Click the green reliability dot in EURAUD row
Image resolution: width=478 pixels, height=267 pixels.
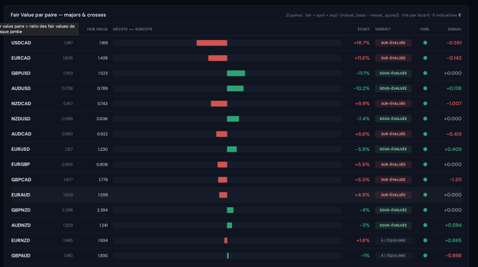pos(425,195)
